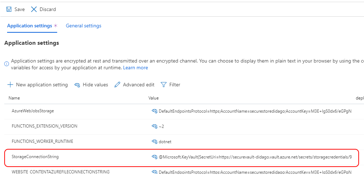The height and width of the screenshot is (178, 364).
Task: Open the AzureWebJobsStorage setting name
Action: [x=33, y=111]
